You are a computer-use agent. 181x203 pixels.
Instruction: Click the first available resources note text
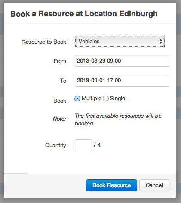pos(118,120)
